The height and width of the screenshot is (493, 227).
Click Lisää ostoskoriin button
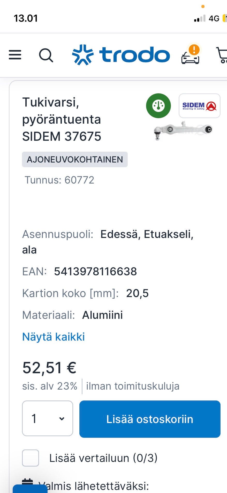(x=150, y=419)
